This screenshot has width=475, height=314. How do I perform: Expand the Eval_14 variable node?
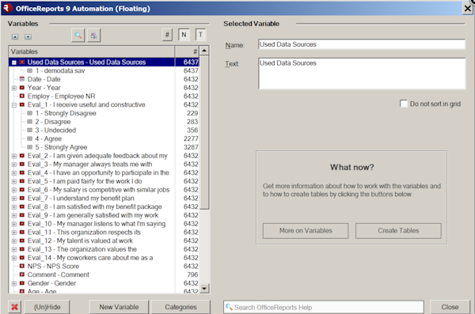(14, 258)
